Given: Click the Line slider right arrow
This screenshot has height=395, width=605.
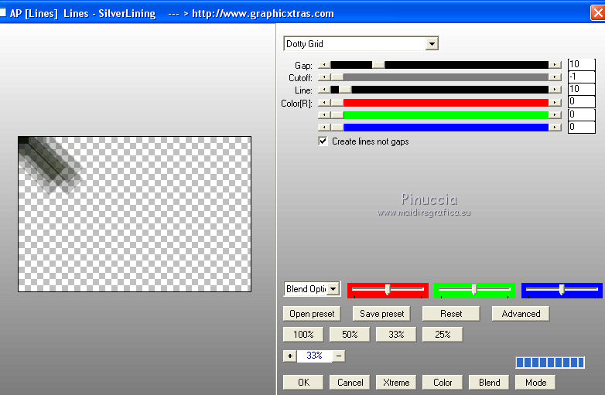Looking at the screenshot, I should click(x=555, y=90).
